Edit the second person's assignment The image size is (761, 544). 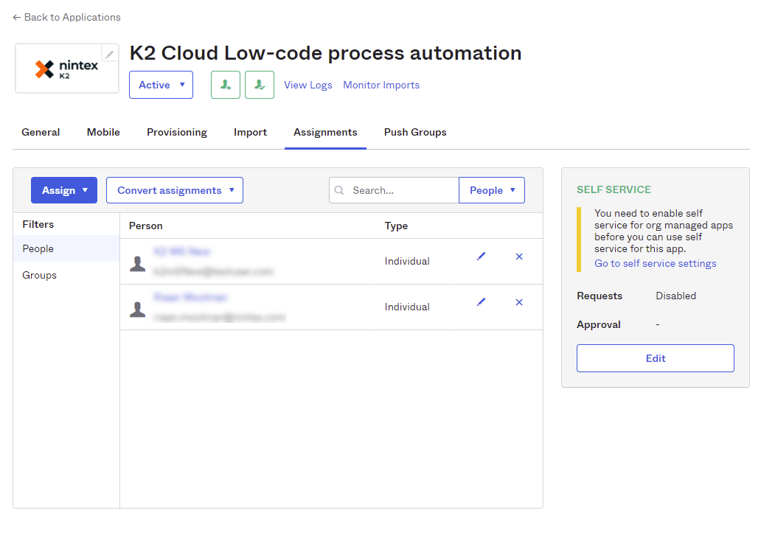(x=482, y=302)
